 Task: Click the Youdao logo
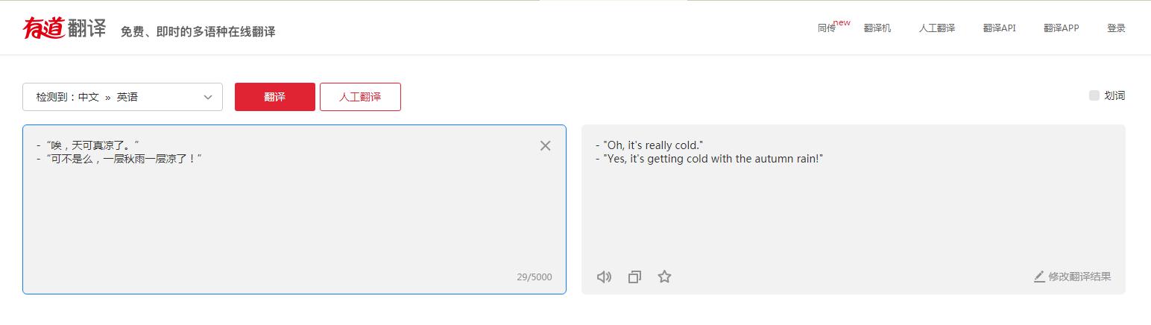[x=44, y=28]
